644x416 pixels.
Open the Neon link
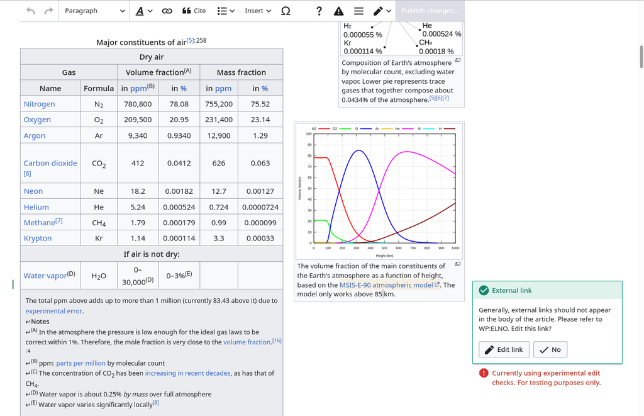33,191
